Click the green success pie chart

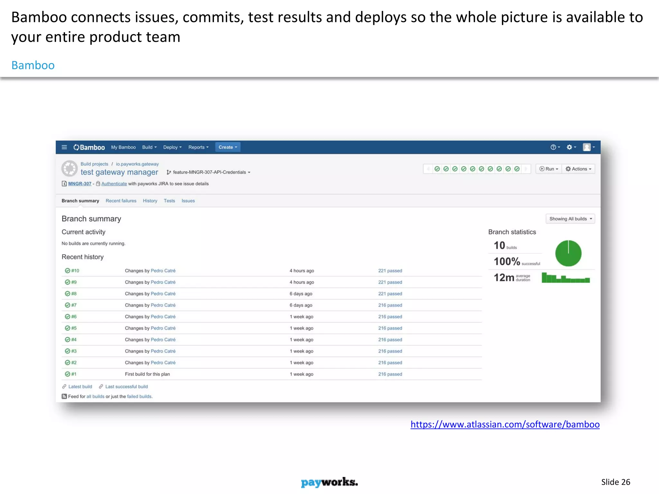point(568,253)
